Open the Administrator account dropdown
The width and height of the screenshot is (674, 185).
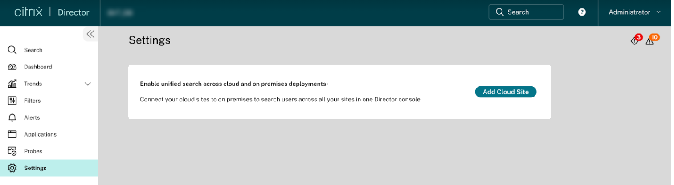[634, 12]
